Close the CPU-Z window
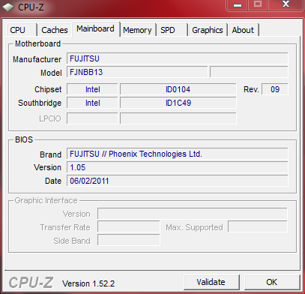This screenshot has width=305, height=294. click(x=286, y=5)
